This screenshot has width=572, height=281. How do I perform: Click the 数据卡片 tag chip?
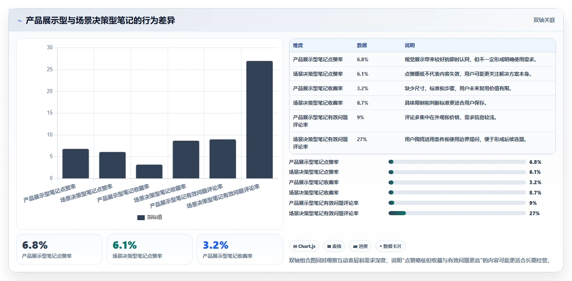(391, 246)
